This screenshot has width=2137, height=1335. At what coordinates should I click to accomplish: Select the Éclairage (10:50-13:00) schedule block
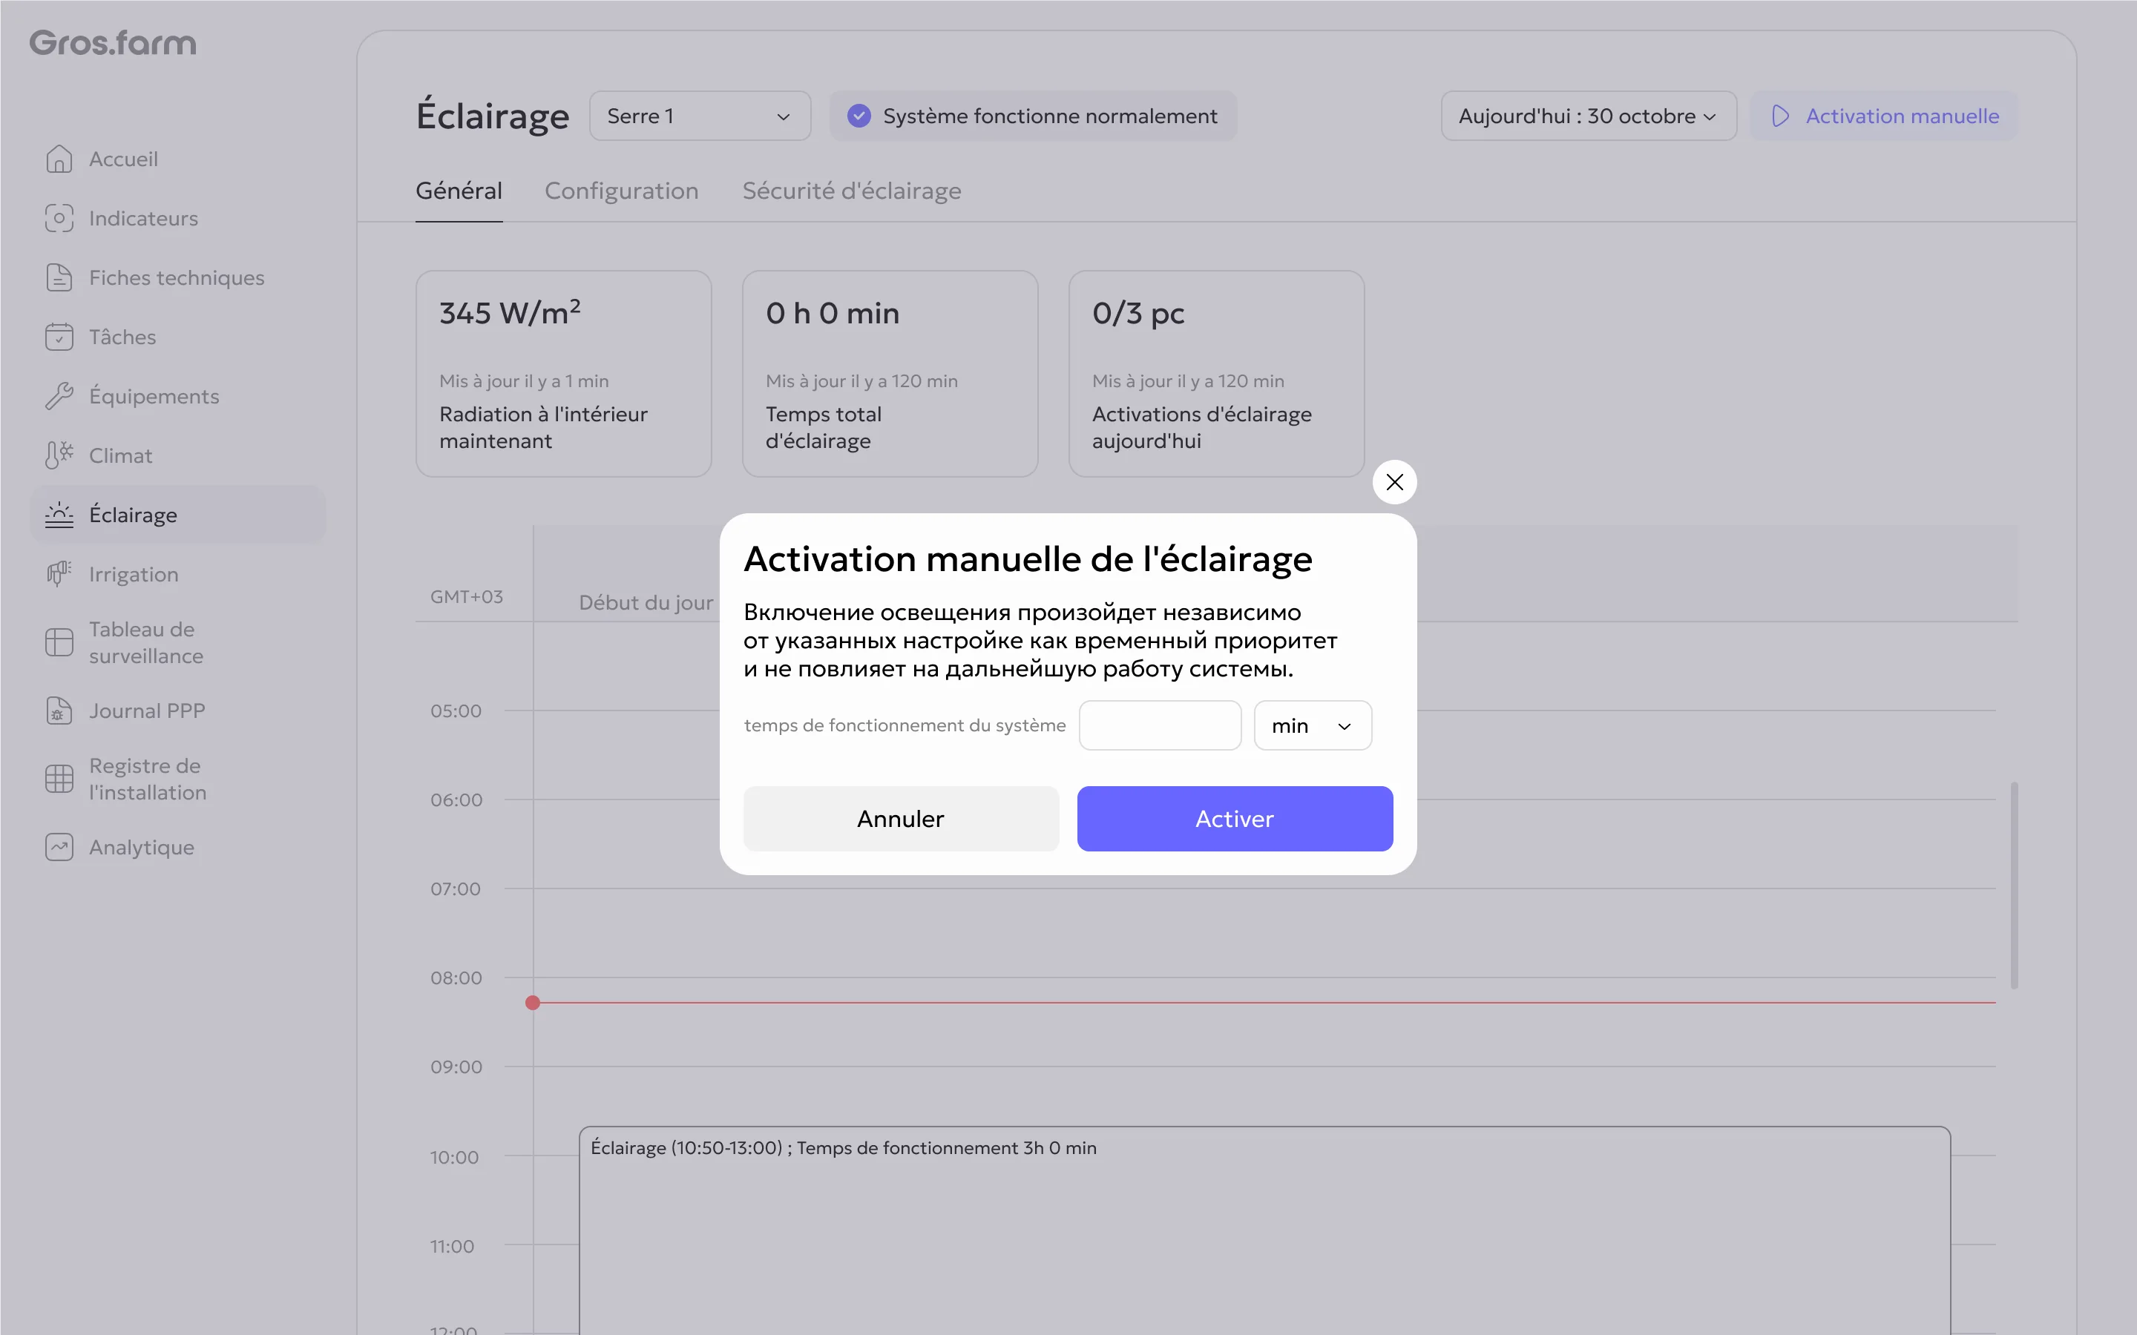pyautogui.click(x=1264, y=1230)
